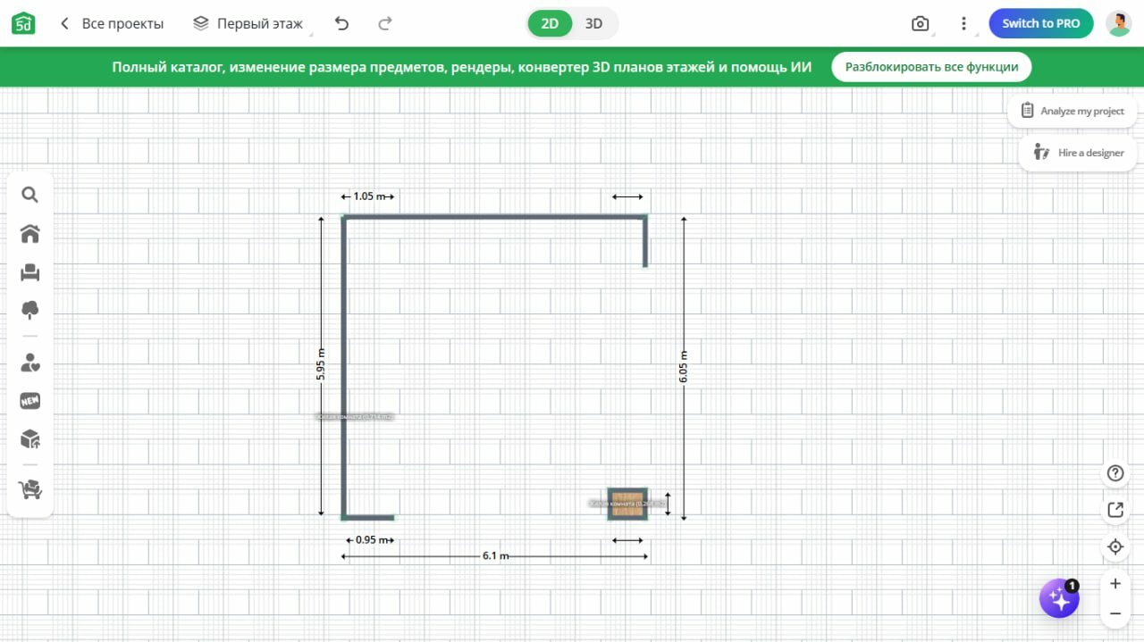Go back to Все проекты
The width and height of the screenshot is (1144, 642).
pyautogui.click(x=111, y=24)
